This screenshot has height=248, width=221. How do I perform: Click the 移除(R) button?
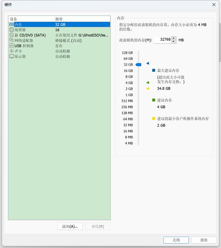(98, 226)
